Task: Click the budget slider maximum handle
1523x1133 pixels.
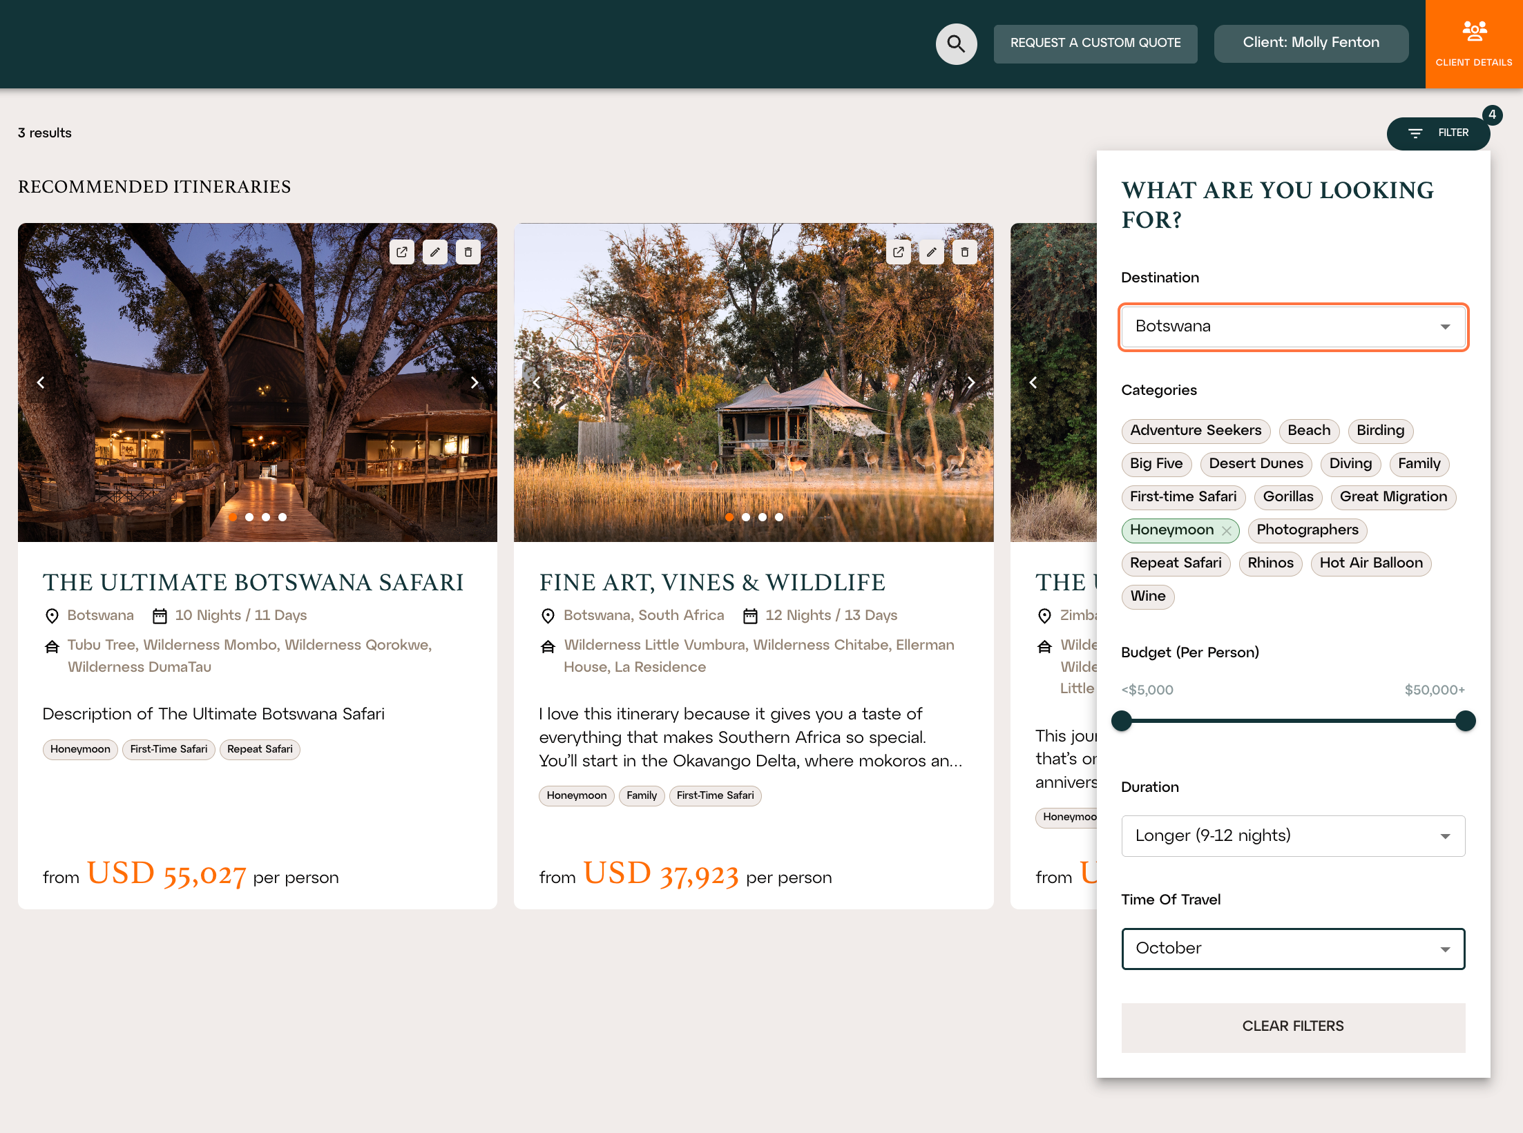Action: pyautogui.click(x=1465, y=721)
